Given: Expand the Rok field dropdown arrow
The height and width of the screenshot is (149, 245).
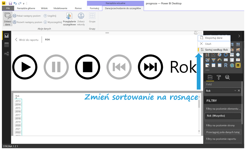Looking at the screenshot, I should click(x=235, y=91).
